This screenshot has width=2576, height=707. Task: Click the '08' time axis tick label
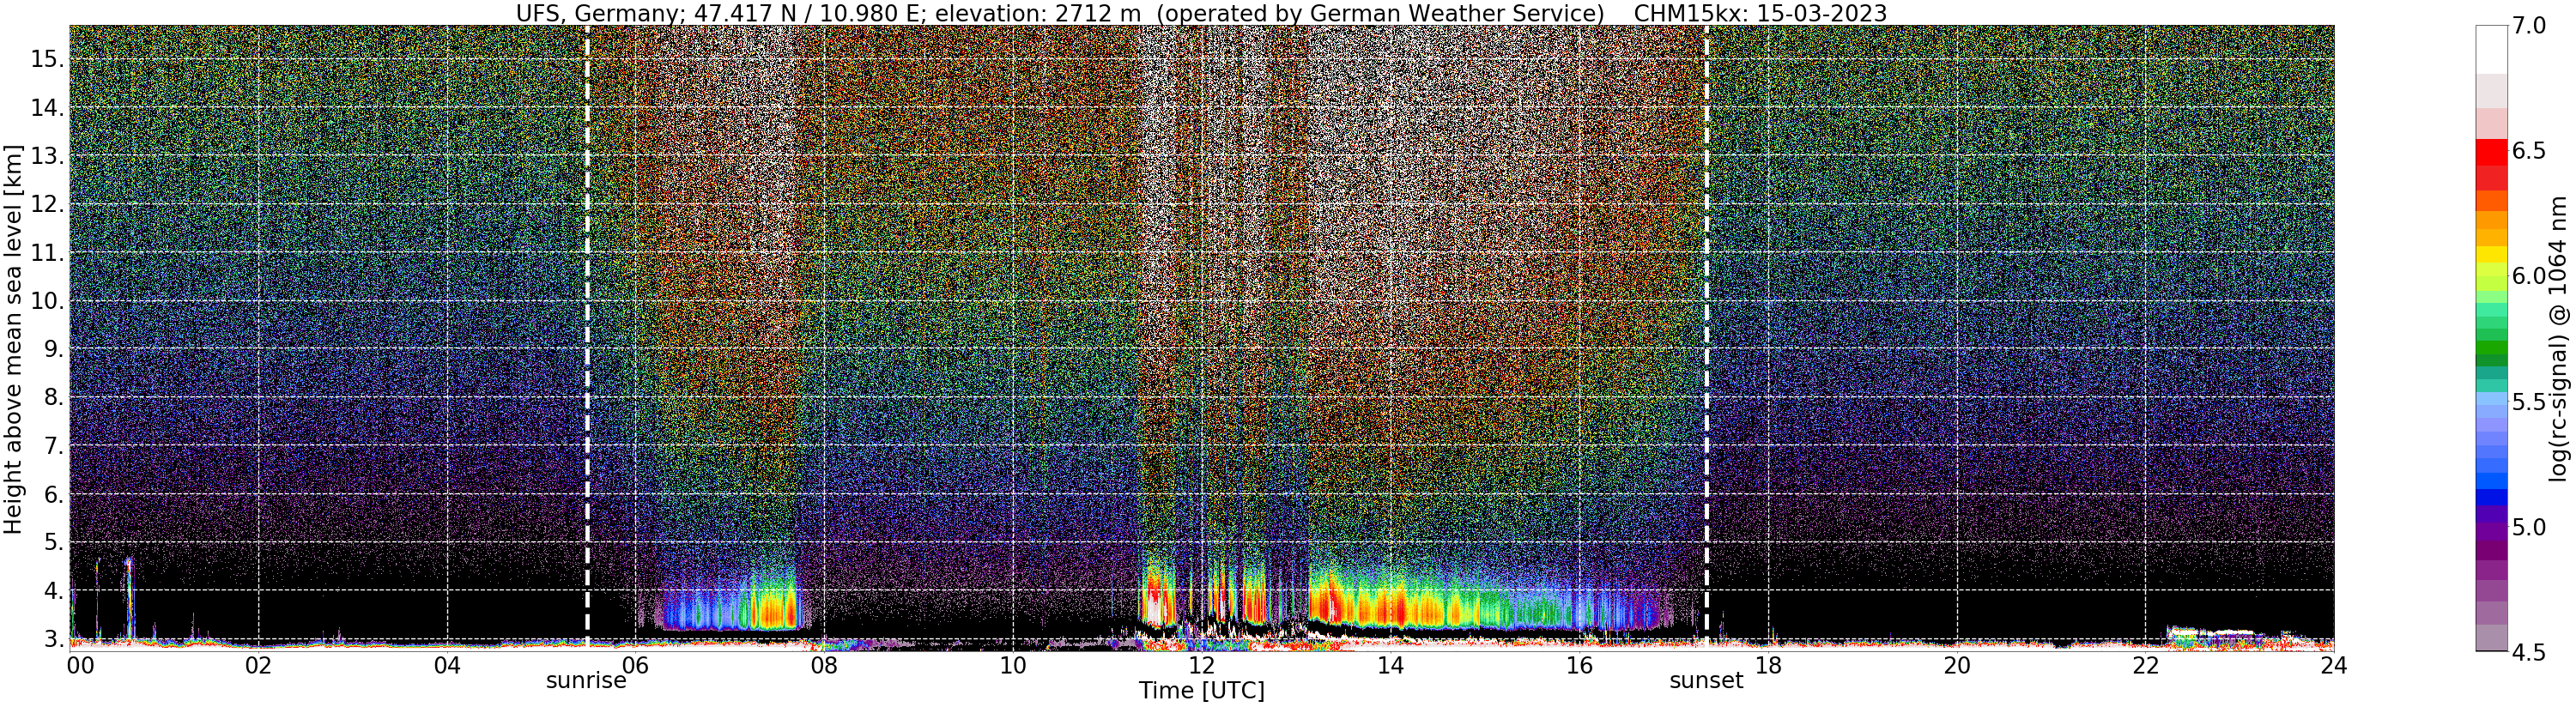coord(824,666)
